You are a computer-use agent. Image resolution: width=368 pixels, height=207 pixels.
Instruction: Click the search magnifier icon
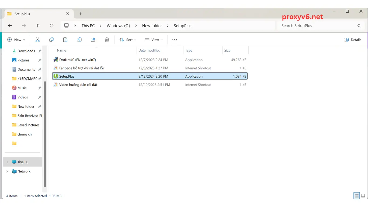359,26
